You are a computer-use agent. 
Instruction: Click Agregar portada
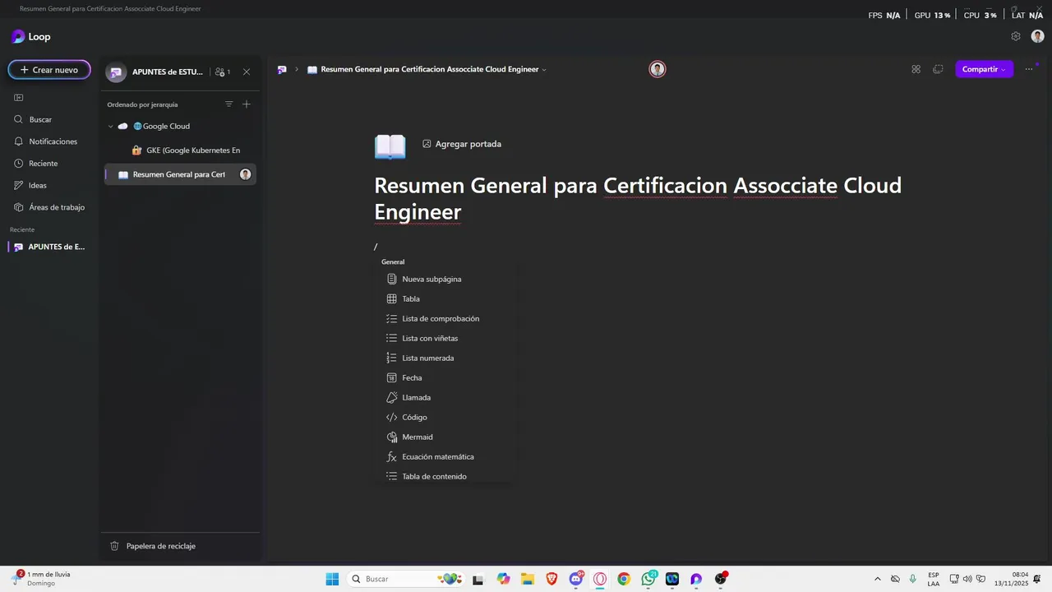click(x=462, y=144)
